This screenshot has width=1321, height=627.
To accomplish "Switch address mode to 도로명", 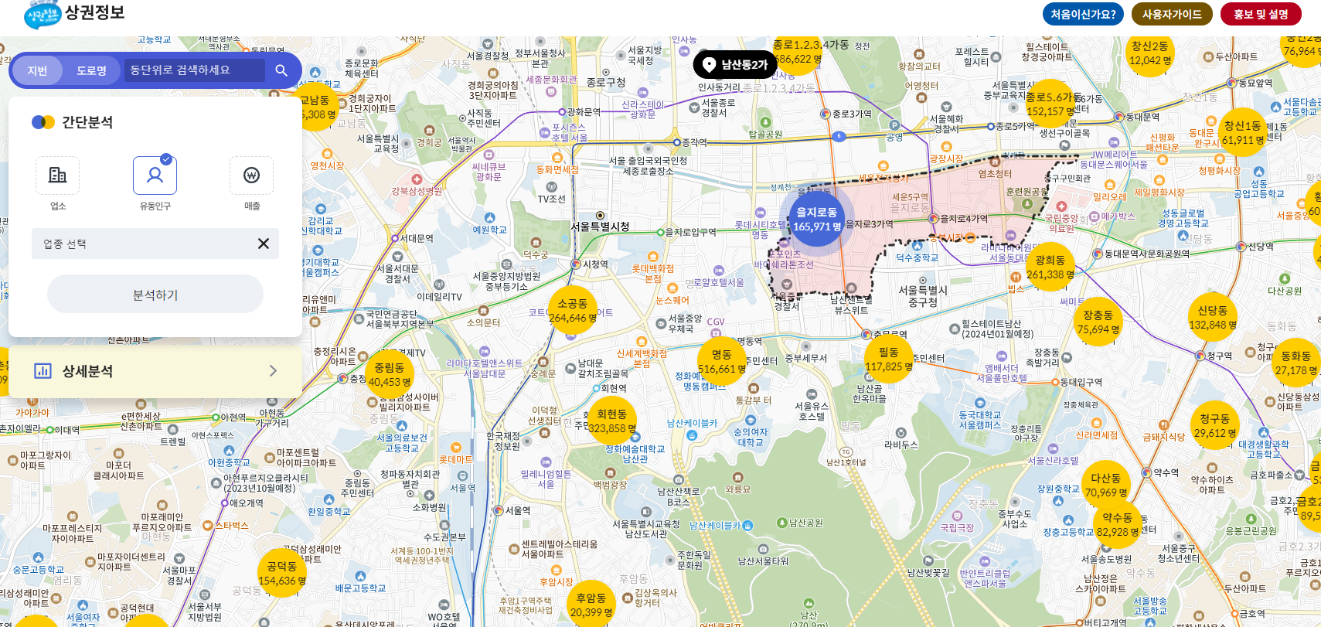I will click(91, 70).
